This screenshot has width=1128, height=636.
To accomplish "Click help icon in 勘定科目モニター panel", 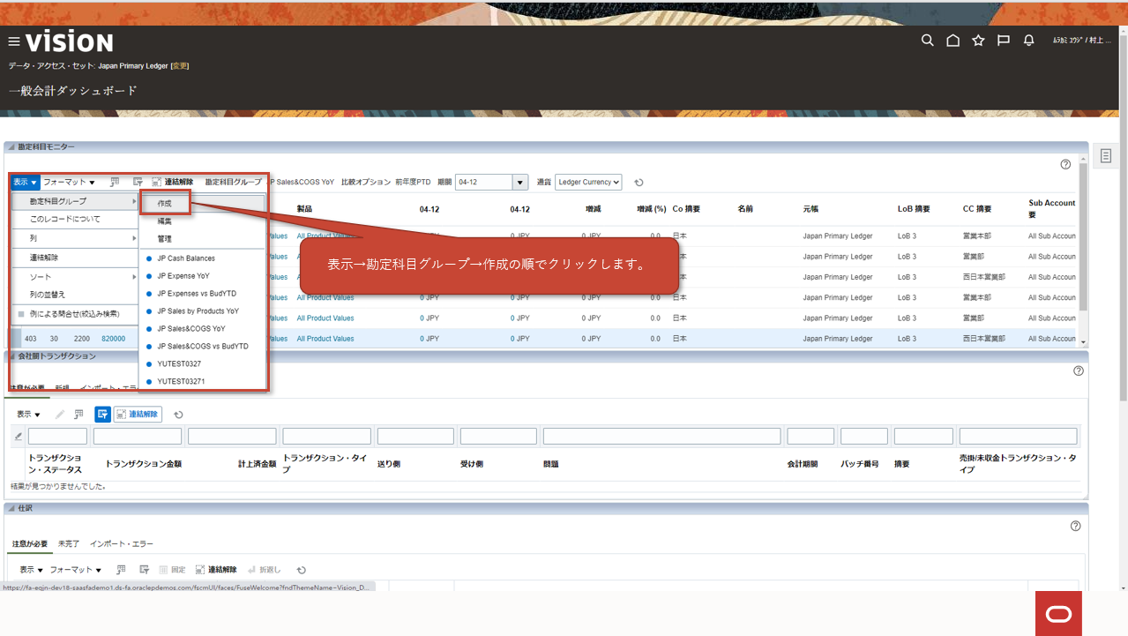I will 1065,164.
